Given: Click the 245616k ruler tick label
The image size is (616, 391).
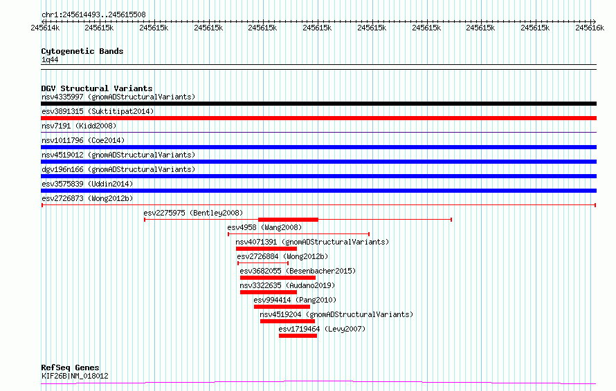Looking at the screenshot, I should [x=590, y=28].
